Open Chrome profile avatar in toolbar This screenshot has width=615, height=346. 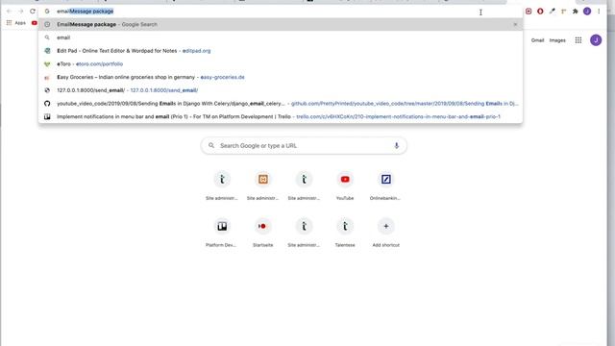click(x=587, y=12)
